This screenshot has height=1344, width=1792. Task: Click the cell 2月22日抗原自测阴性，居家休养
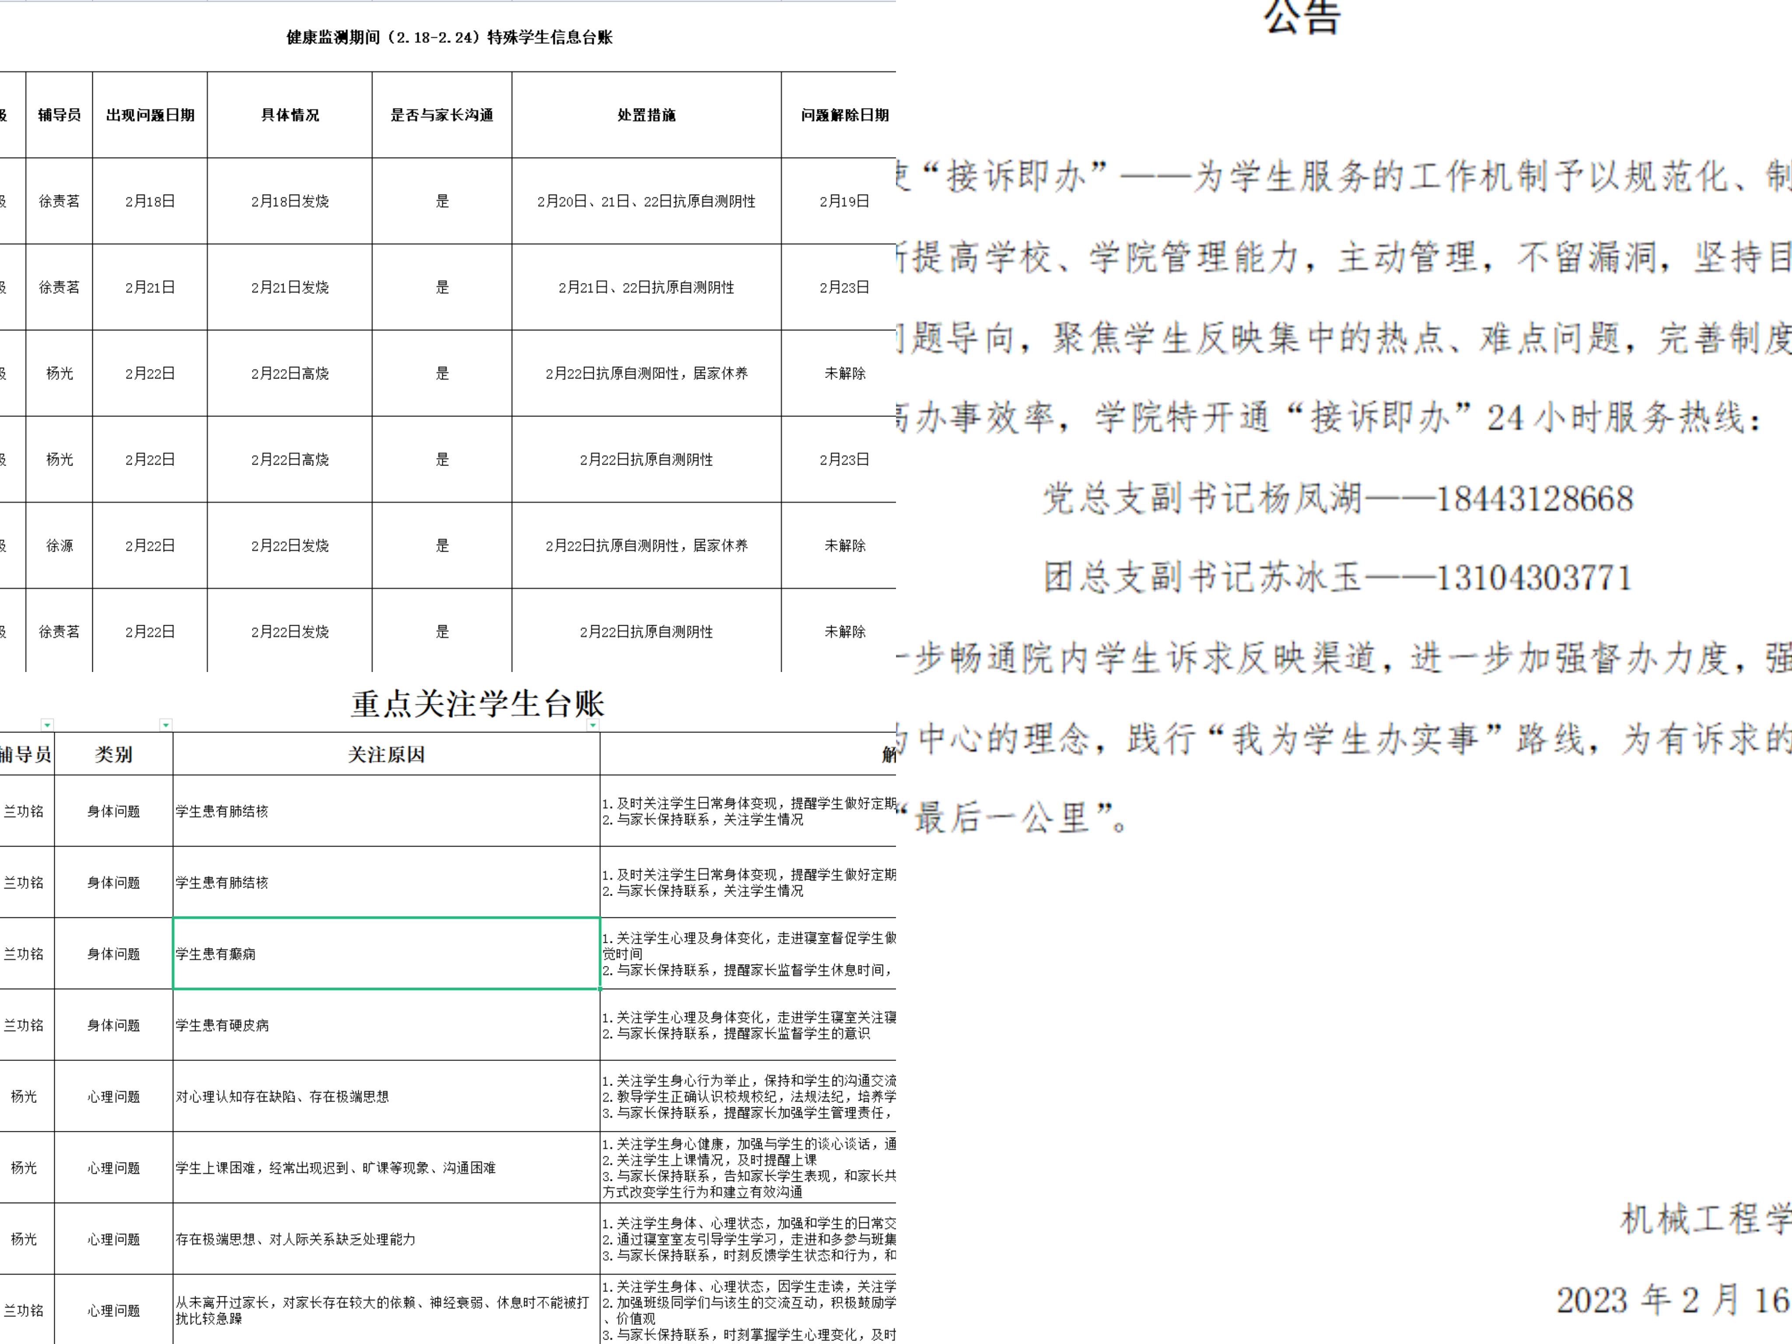(x=647, y=545)
